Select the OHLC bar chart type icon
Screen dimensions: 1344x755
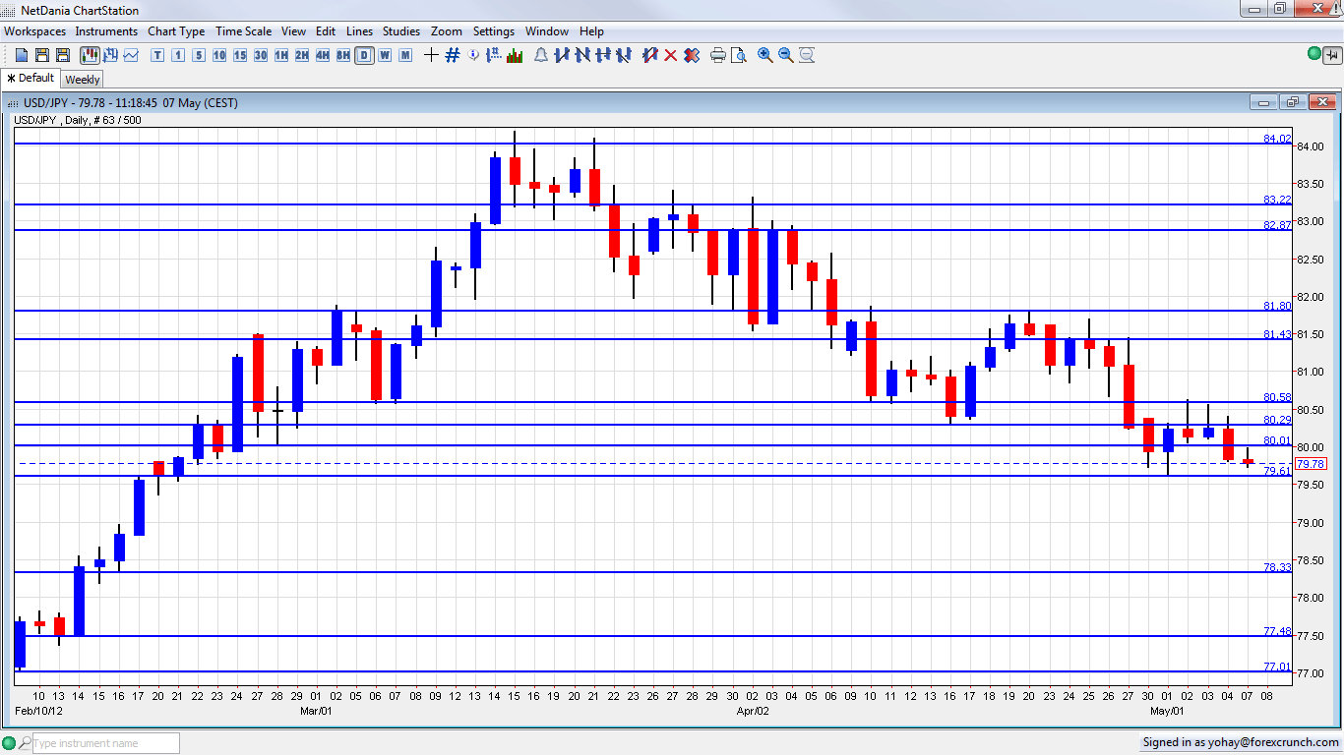(110, 55)
